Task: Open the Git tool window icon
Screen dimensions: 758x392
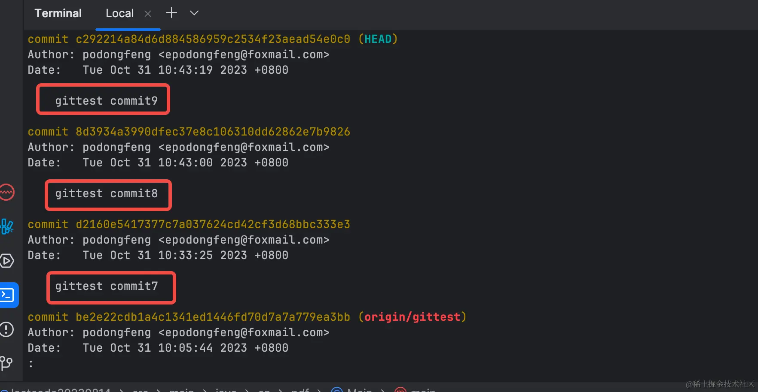Action: pos(7,363)
